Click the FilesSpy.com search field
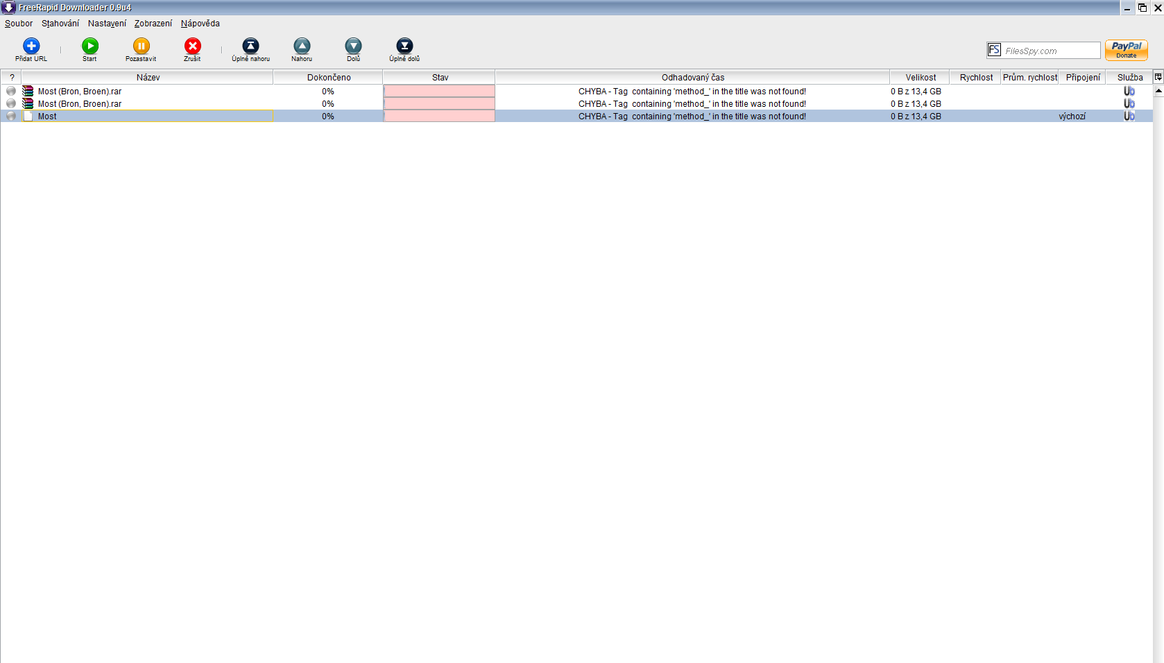Screen dimensions: 1164x663 click(1050, 51)
